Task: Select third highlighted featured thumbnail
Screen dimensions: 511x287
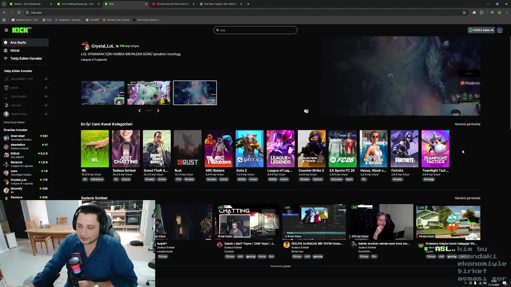Action: point(195,92)
